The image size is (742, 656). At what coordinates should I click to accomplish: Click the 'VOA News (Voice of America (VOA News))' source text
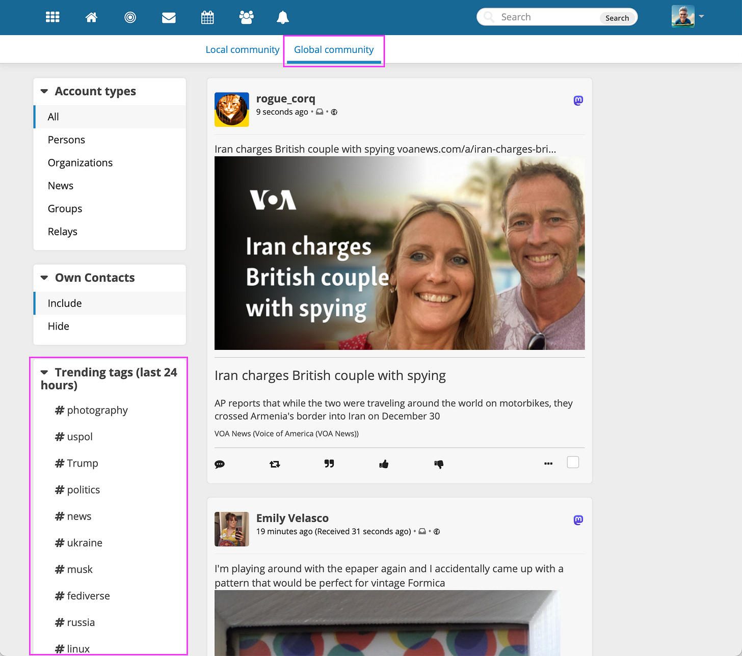pyautogui.click(x=286, y=433)
